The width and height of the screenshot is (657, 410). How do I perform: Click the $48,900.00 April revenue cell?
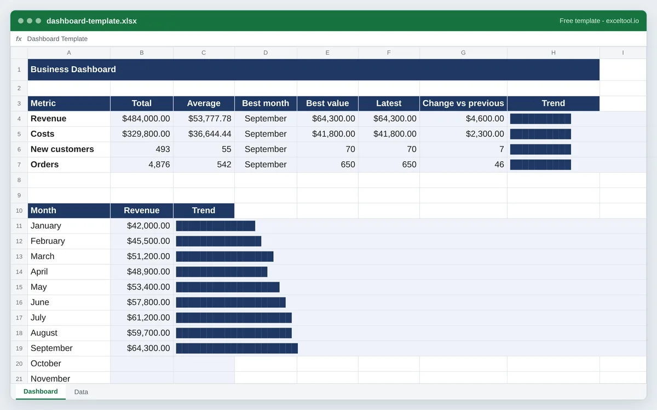142,272
